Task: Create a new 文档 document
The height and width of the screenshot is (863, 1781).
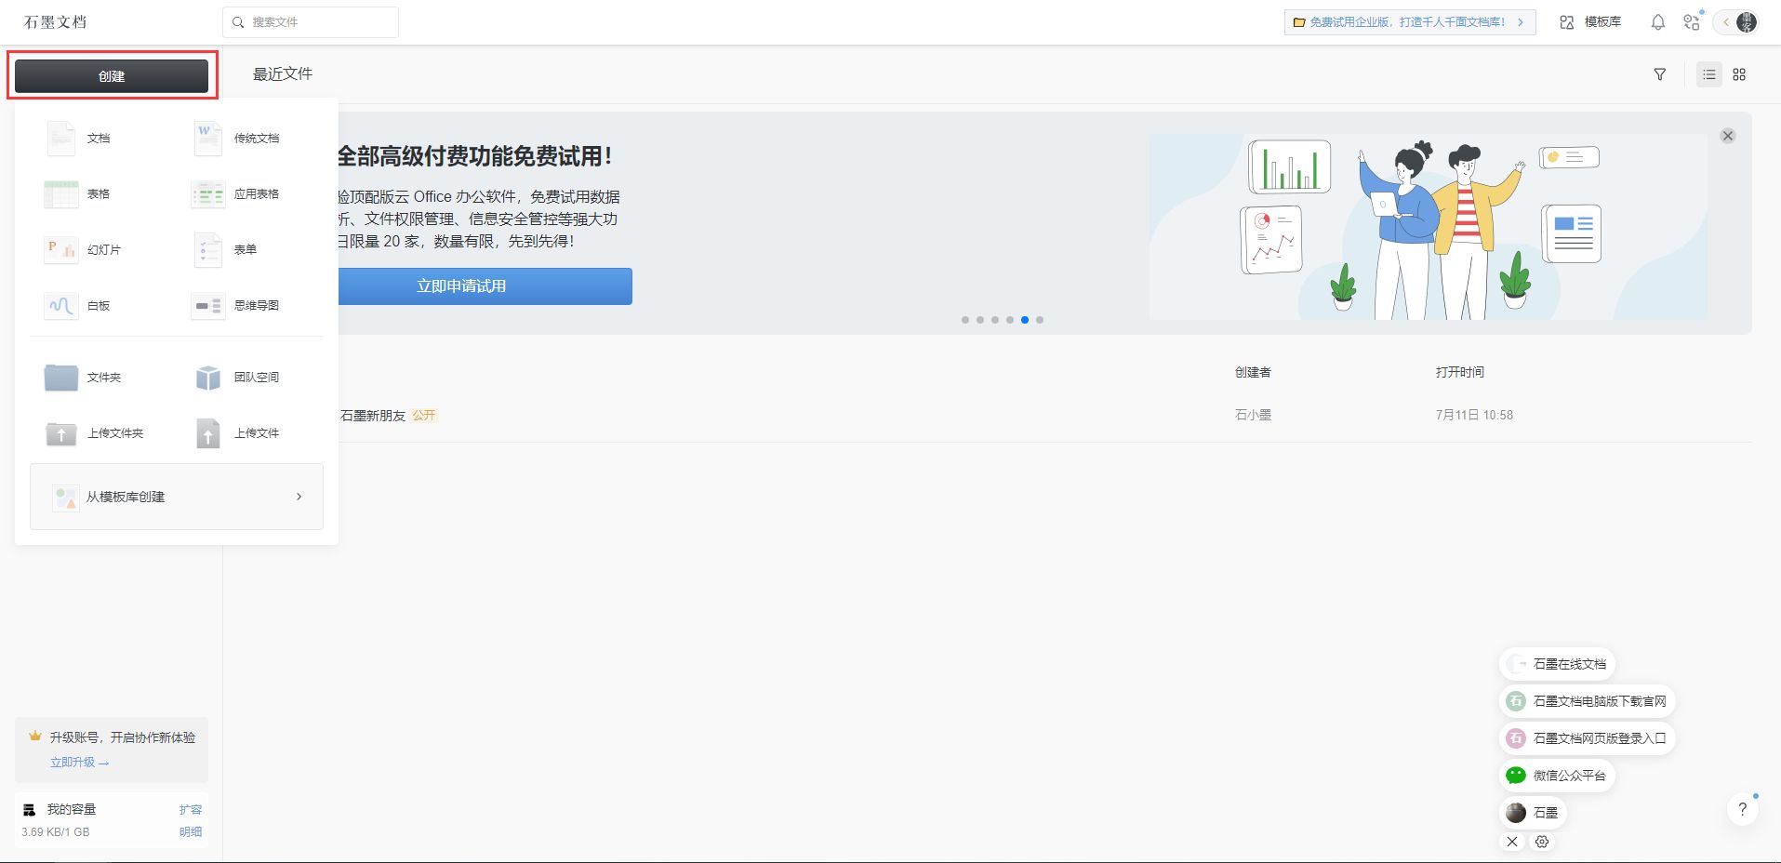Action: coord(78,139)
